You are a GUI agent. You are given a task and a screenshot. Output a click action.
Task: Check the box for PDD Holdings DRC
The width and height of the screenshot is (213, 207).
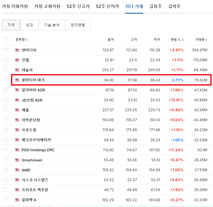pyautogui.click(x=5, y=150)
